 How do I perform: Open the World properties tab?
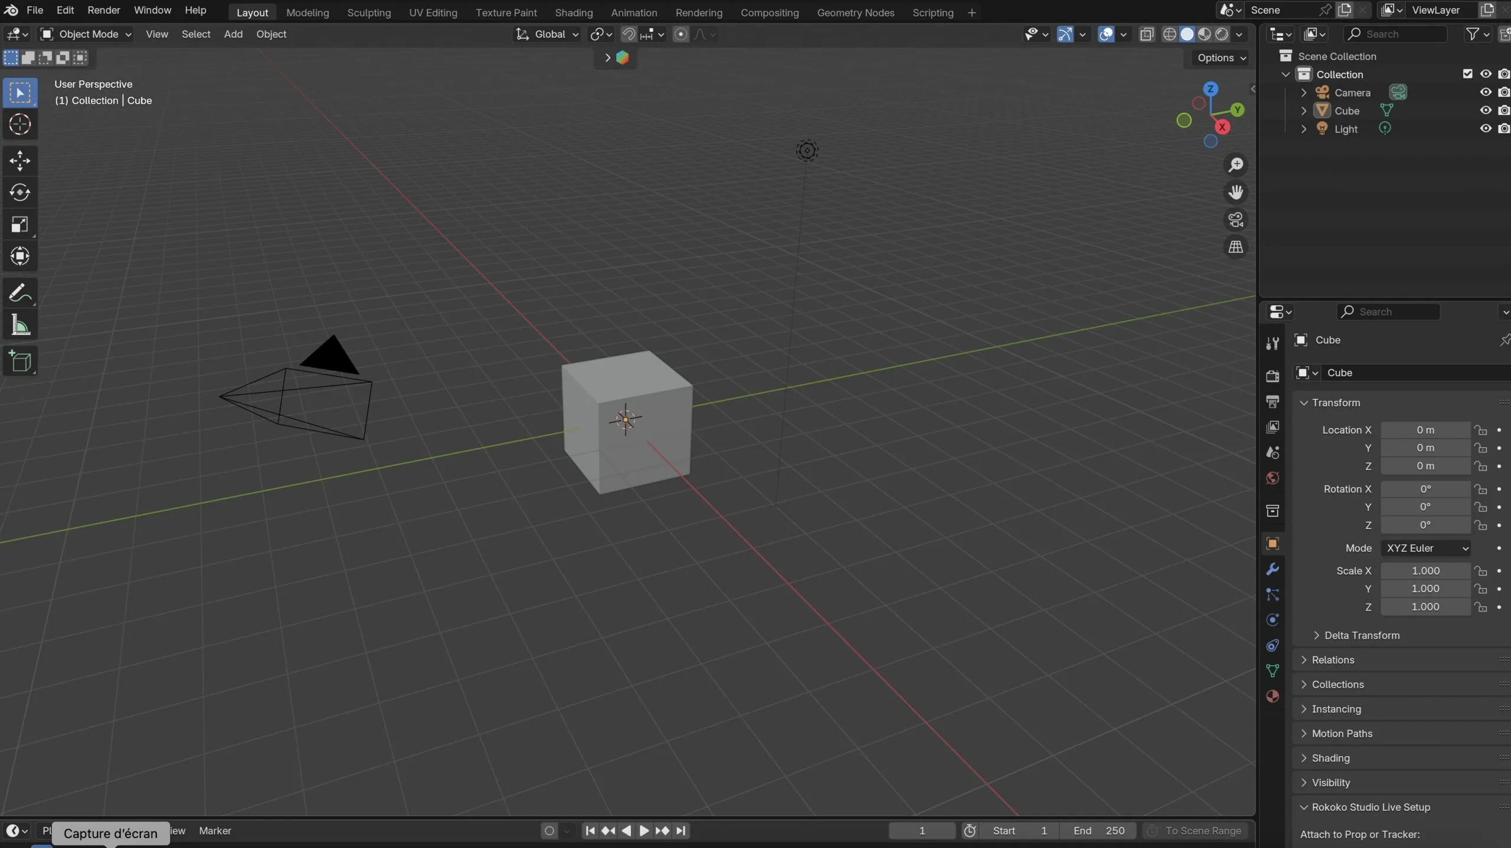tap(1273, 478)
